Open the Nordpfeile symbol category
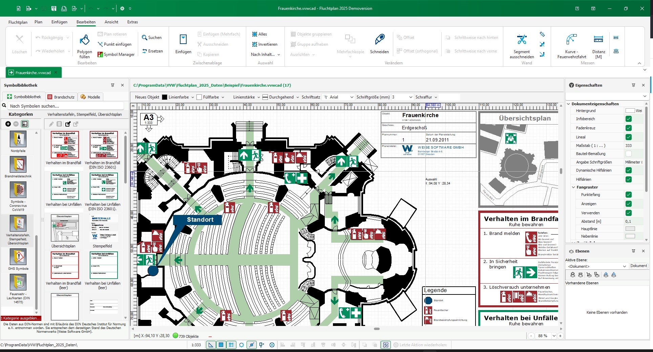This screenshot has width=653, height=352. pyautogui.click(x=18, y=141)
